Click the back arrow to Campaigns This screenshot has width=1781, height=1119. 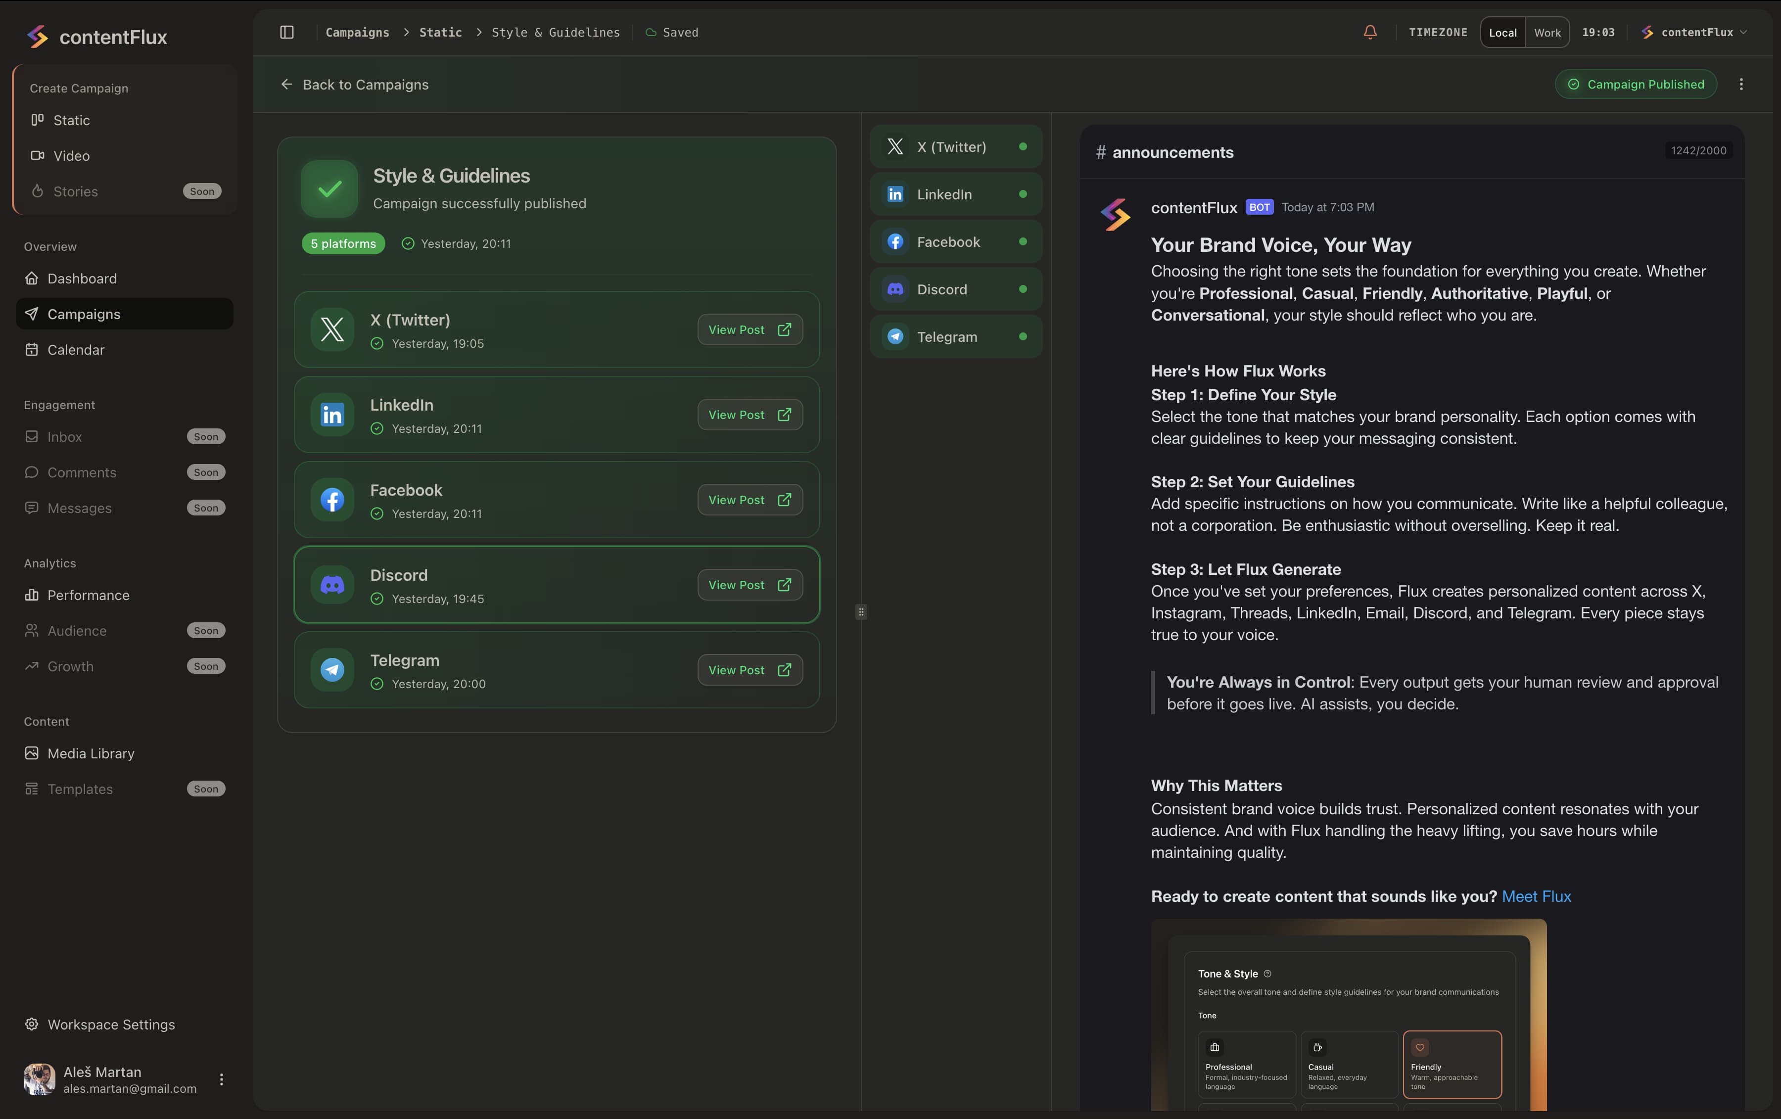click(287, 84)
